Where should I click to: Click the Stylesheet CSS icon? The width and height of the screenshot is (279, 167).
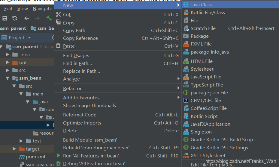click(186, 69)
